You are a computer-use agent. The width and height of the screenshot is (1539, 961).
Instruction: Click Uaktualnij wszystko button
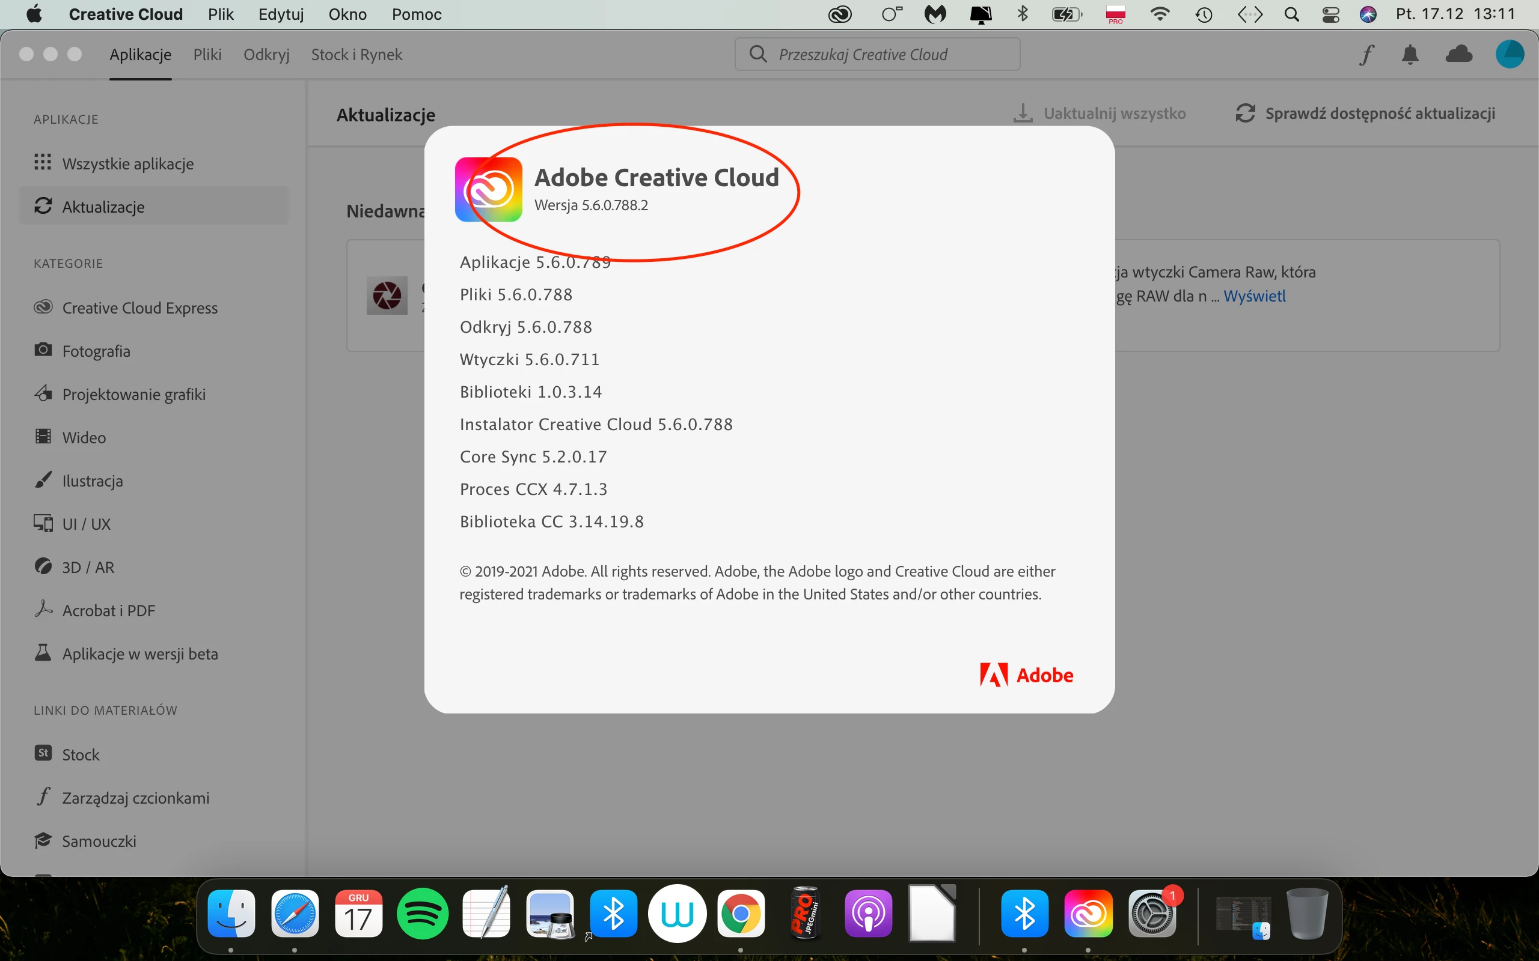[x=1100, y=114]
